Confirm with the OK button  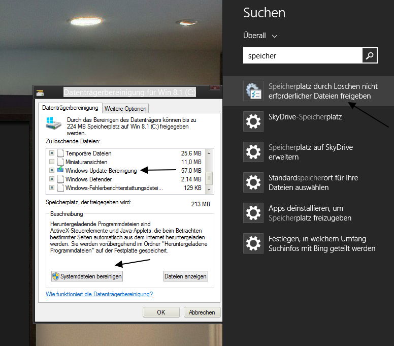point(161,312)
